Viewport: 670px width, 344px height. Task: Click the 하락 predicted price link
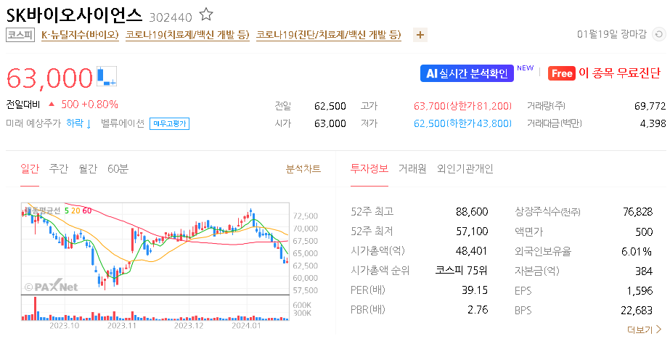[79, 123]
